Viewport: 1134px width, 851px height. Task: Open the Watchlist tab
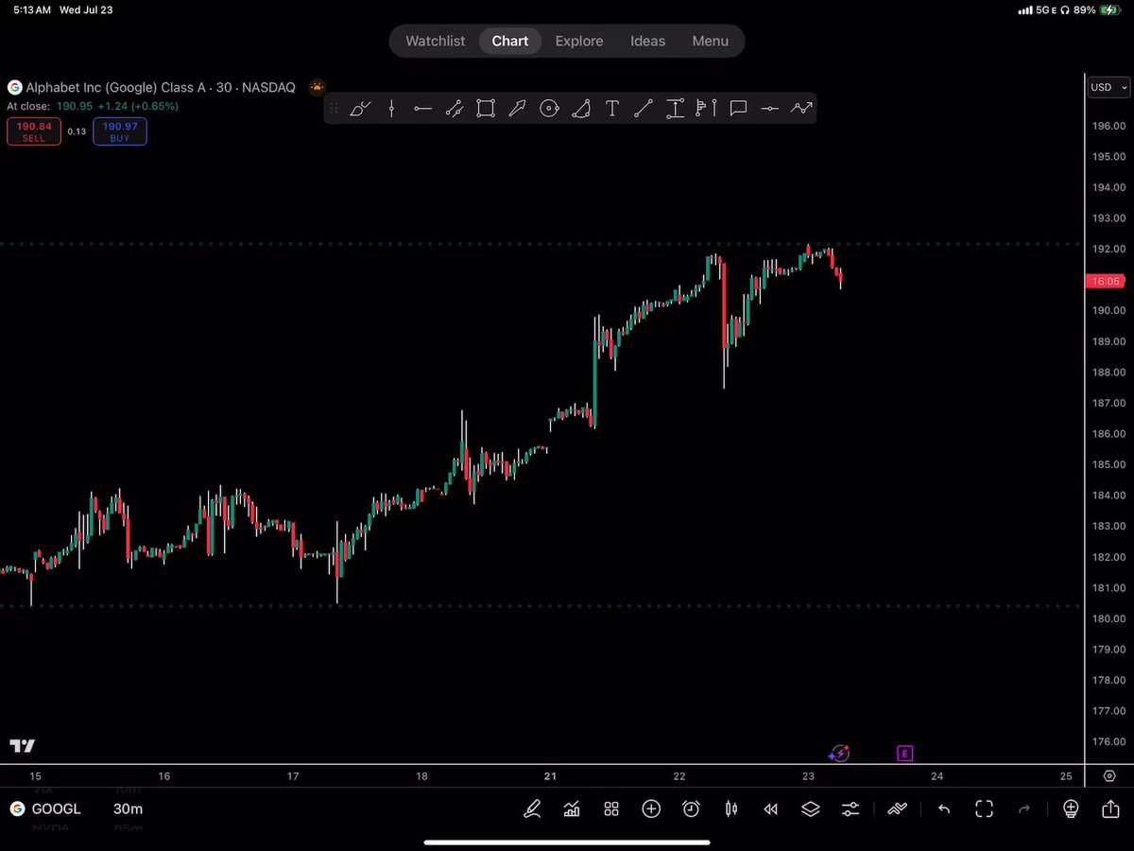point(435,42)
